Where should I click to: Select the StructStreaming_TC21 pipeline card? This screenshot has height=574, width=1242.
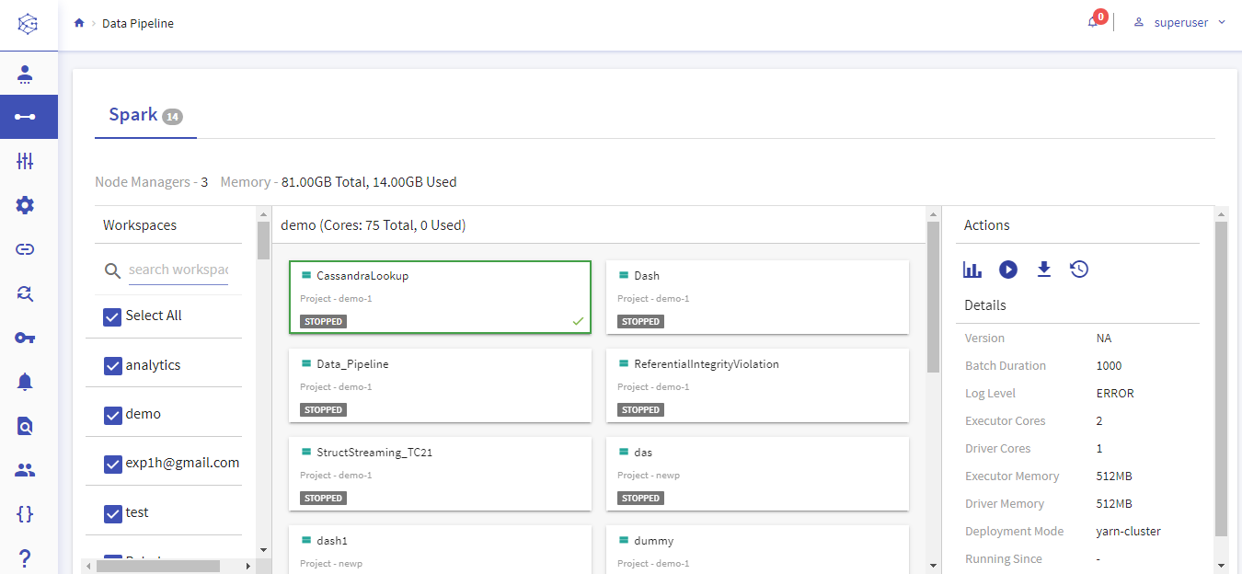[x=440, y=473]
